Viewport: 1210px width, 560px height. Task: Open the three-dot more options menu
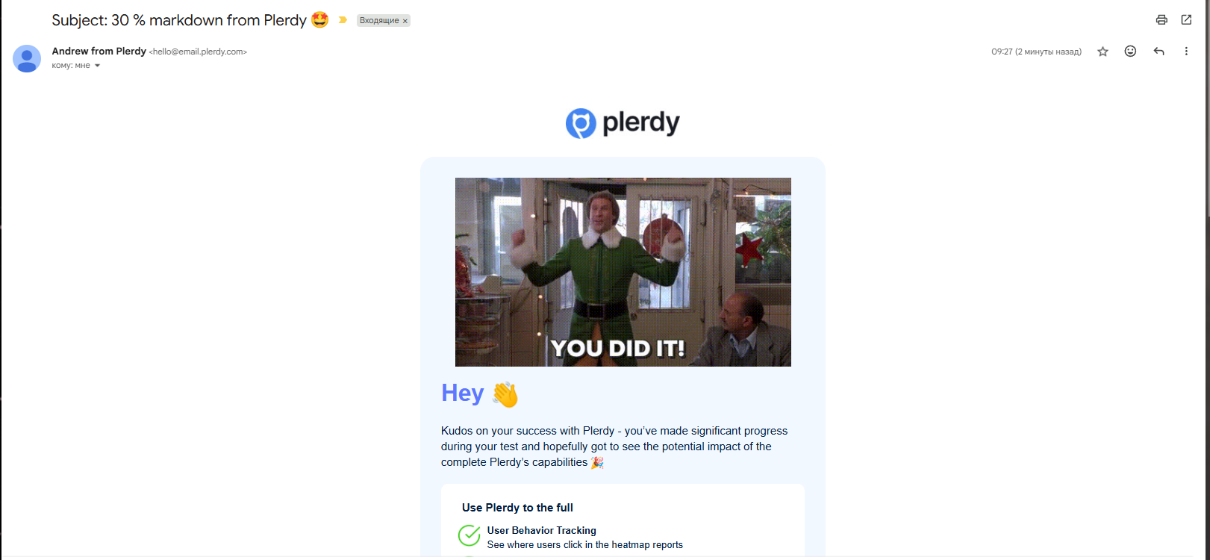tap(1186, 52)
